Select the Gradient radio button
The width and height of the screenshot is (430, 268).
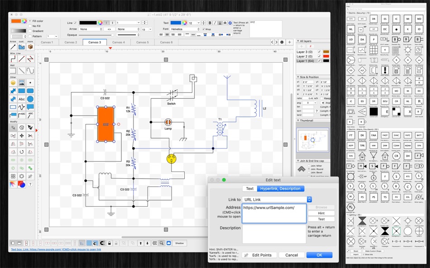(30, 31)
